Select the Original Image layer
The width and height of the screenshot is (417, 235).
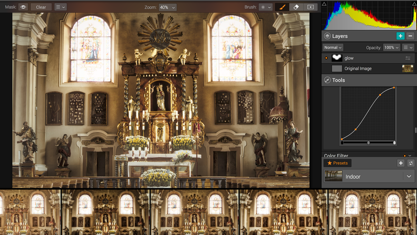369,68
